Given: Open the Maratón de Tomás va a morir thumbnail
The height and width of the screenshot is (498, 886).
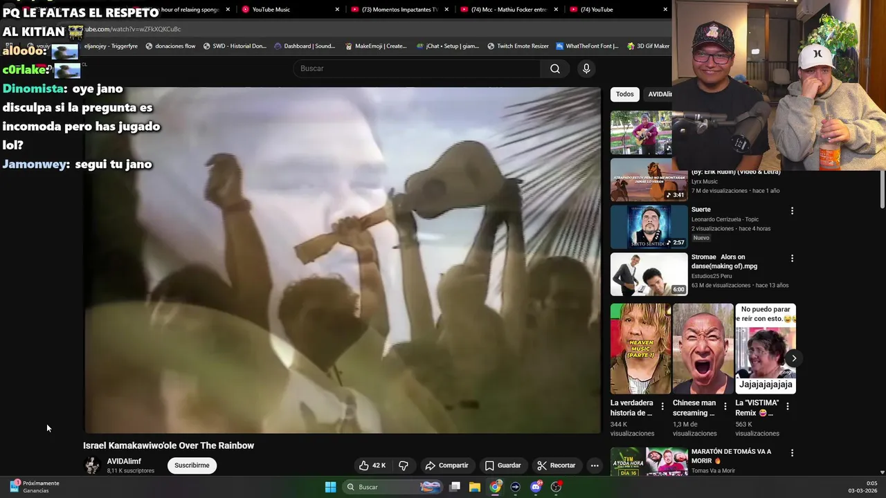Looking at the screenshot, I should coord(649,462).
